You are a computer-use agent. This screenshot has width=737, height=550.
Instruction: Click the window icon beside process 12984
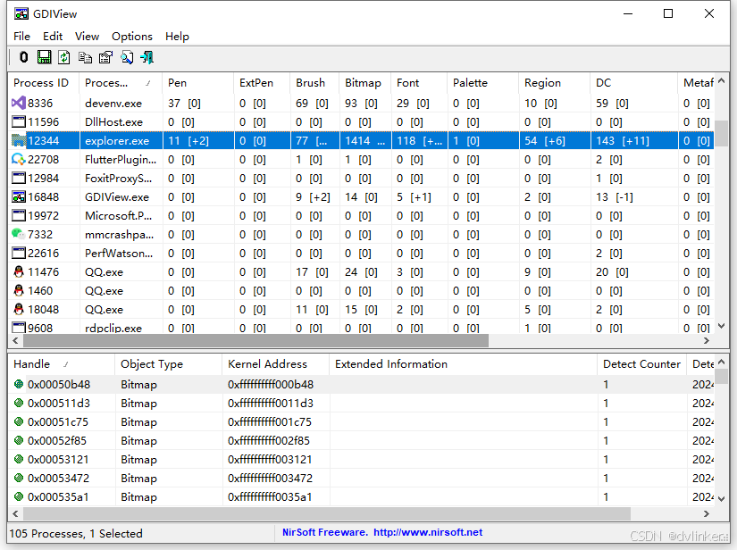click(x=19, y=178)
